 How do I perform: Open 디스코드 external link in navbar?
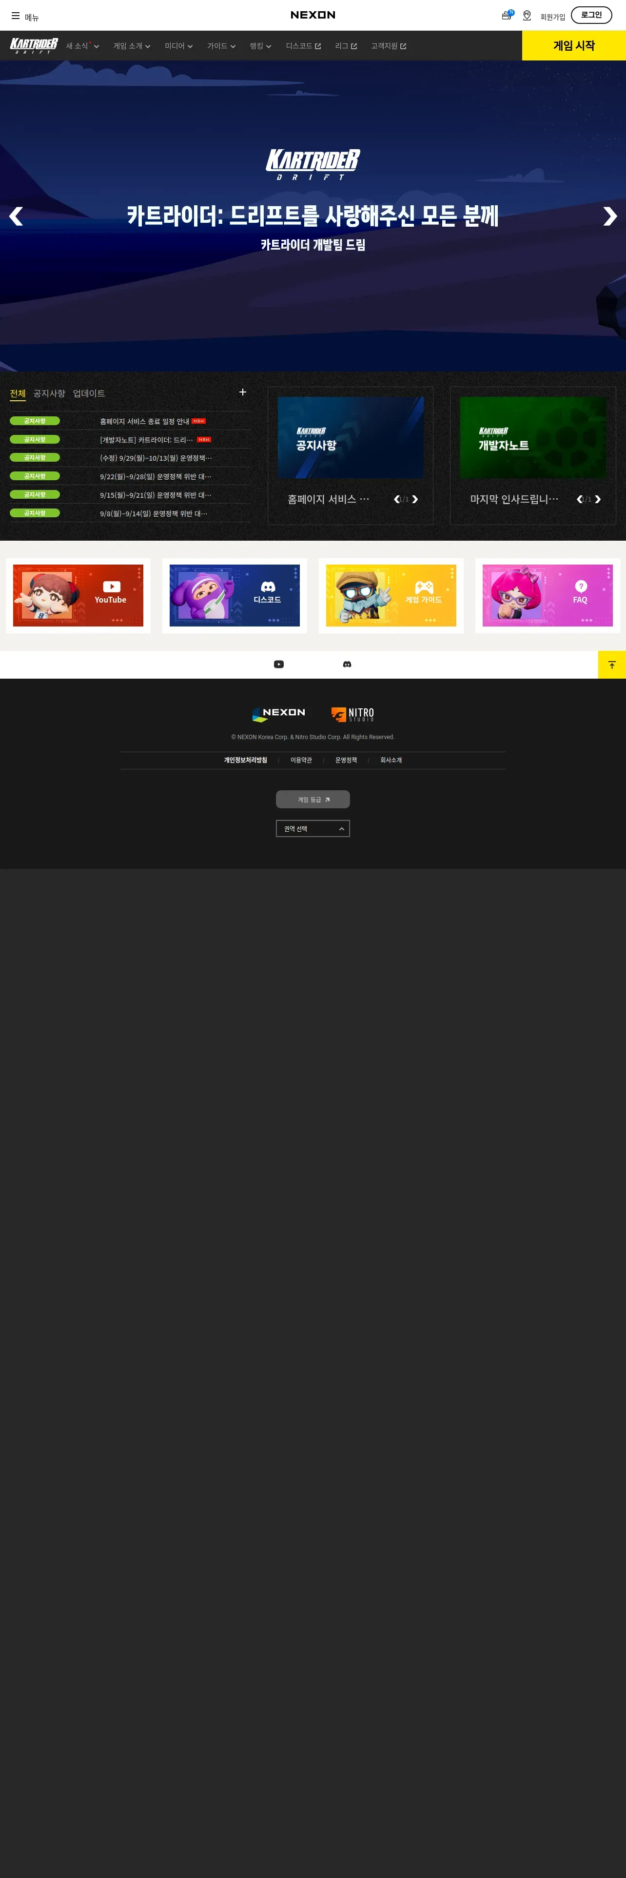[303, 46]
